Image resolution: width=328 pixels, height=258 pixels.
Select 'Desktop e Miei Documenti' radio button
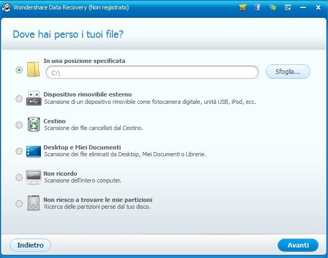pos(19,151)
